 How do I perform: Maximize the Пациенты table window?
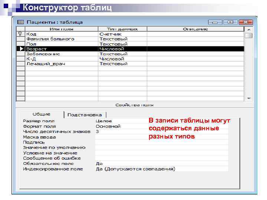click(230, 22)
